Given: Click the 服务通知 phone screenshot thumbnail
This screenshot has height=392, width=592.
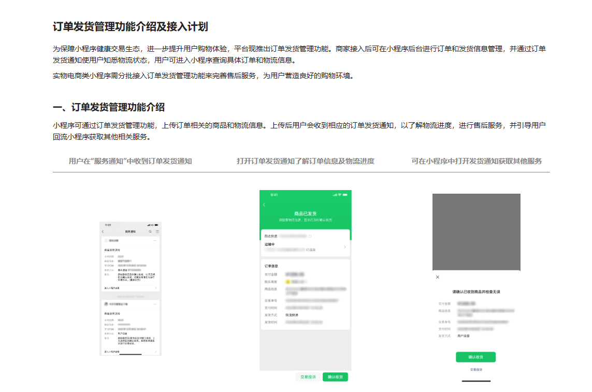Looking at the screenshot, I should coord(131,288).
